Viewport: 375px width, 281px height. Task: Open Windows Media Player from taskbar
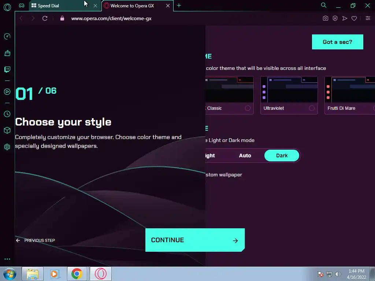55,274
